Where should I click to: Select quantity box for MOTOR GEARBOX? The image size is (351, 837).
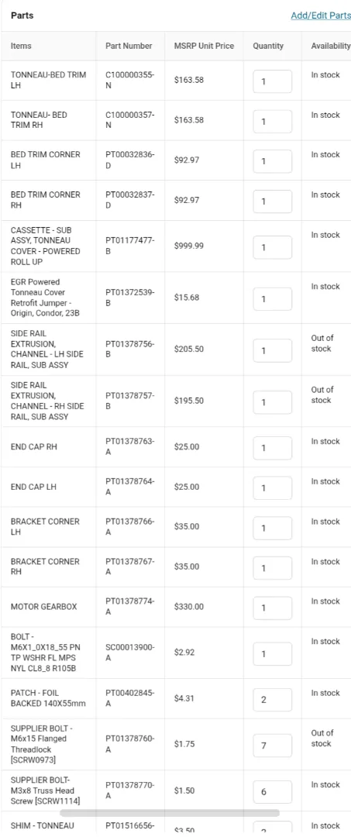tap(273, 608)
